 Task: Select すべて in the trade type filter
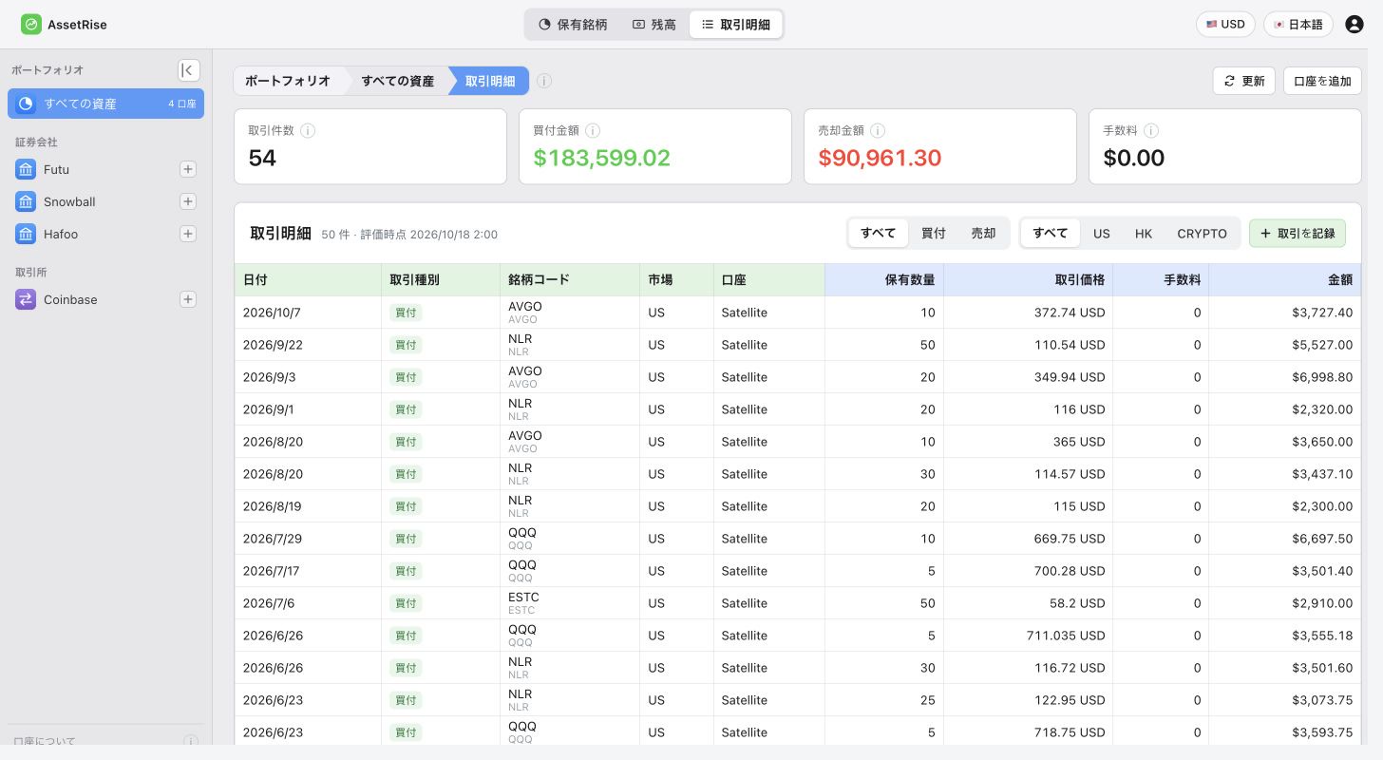point(879,233)
